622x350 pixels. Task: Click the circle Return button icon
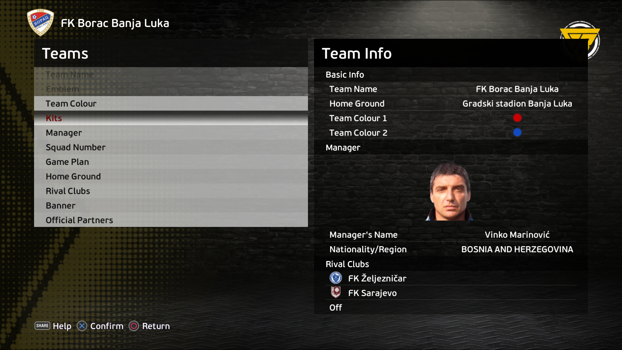click(x=134, y=326)
